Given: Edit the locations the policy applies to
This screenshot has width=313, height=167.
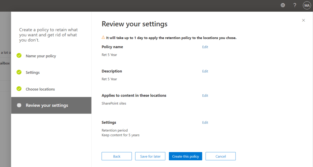Looking at the screenshot, I should click(205, 96).
